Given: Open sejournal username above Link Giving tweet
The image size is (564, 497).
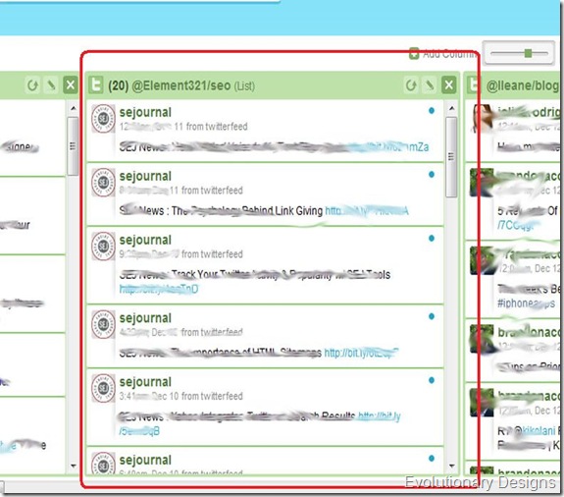Looking at the screenshot, I should point(145,176).
